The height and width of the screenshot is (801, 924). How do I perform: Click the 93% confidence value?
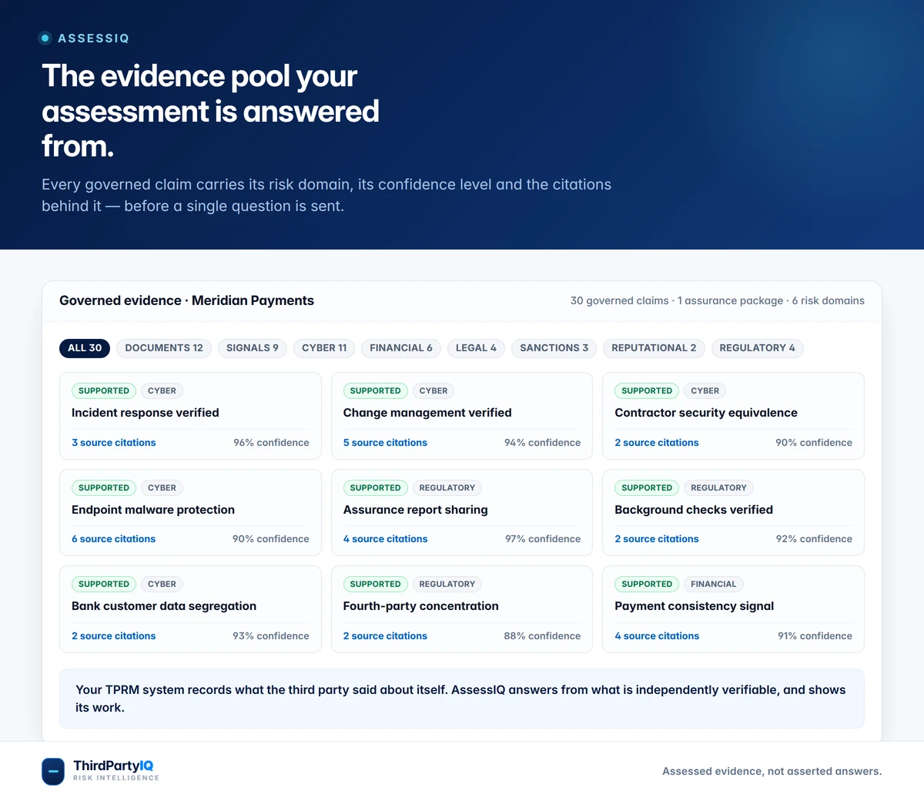(271, 636)
